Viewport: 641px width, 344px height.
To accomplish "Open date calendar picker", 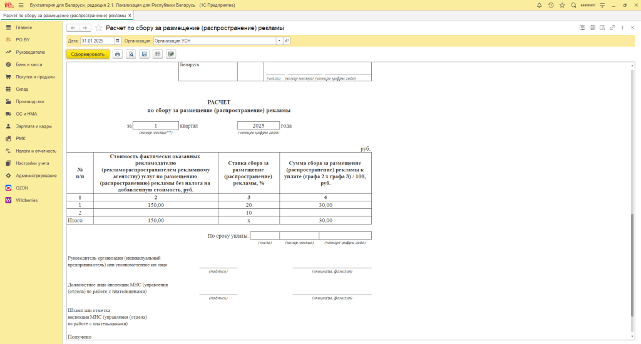I will coord(117,41).
